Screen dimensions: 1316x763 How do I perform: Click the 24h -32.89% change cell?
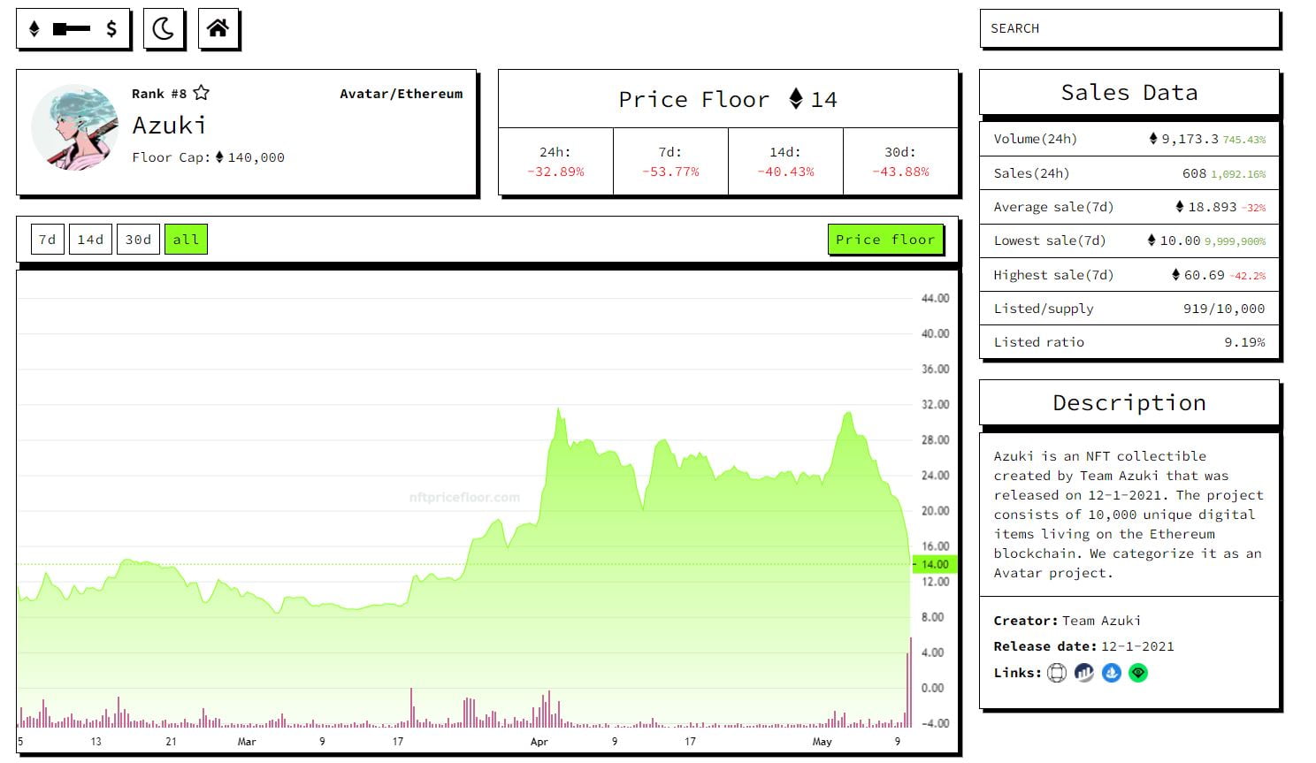pos(555,161)
